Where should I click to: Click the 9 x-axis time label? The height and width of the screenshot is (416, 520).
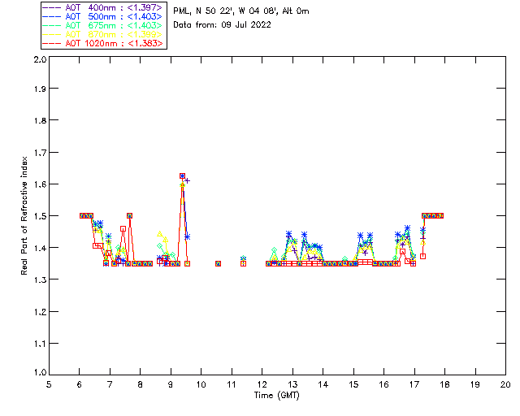point(171,384)
